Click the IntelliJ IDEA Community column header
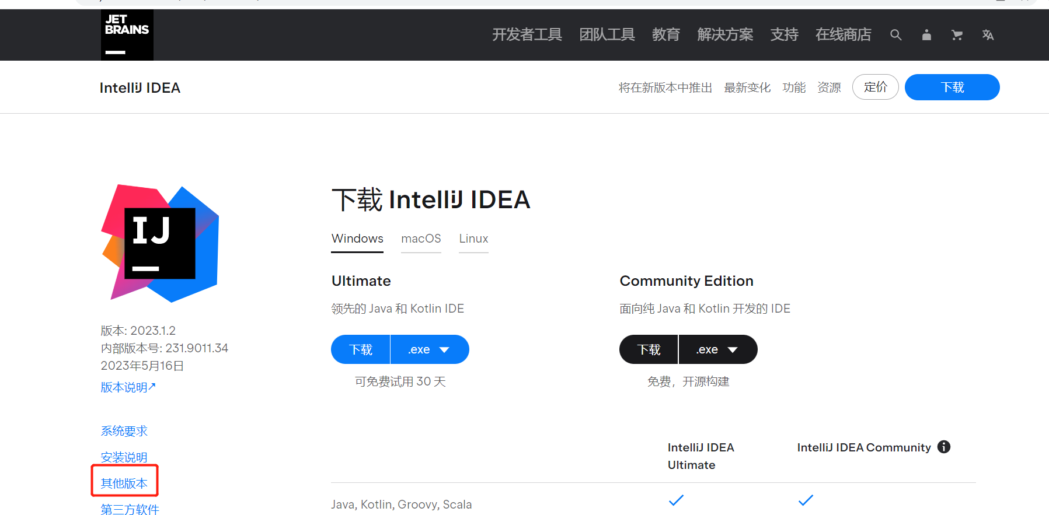Image resolution: width=1049 pixels, height=515 pixels. [864, 447]
